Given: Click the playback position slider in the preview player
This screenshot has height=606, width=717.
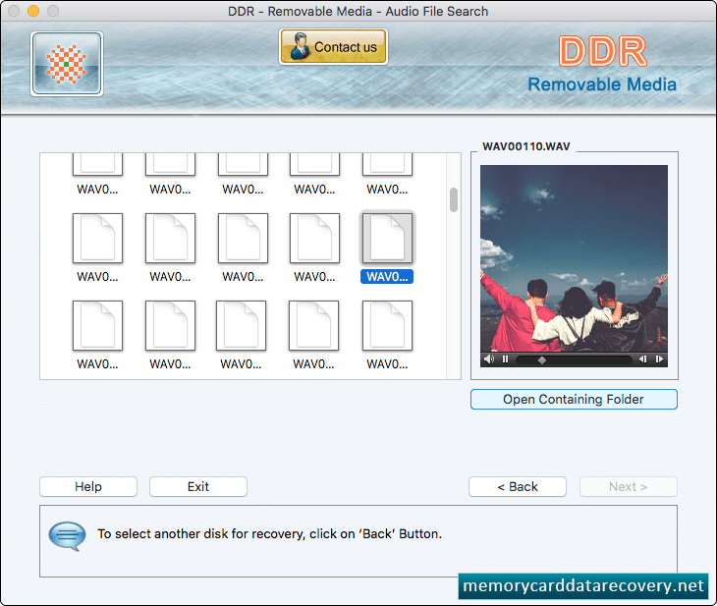Looking at the screenshot, I should [x=574, y=359].
